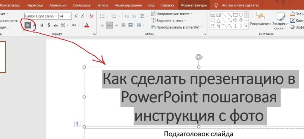Open the font color dropdown arrow

92,25
